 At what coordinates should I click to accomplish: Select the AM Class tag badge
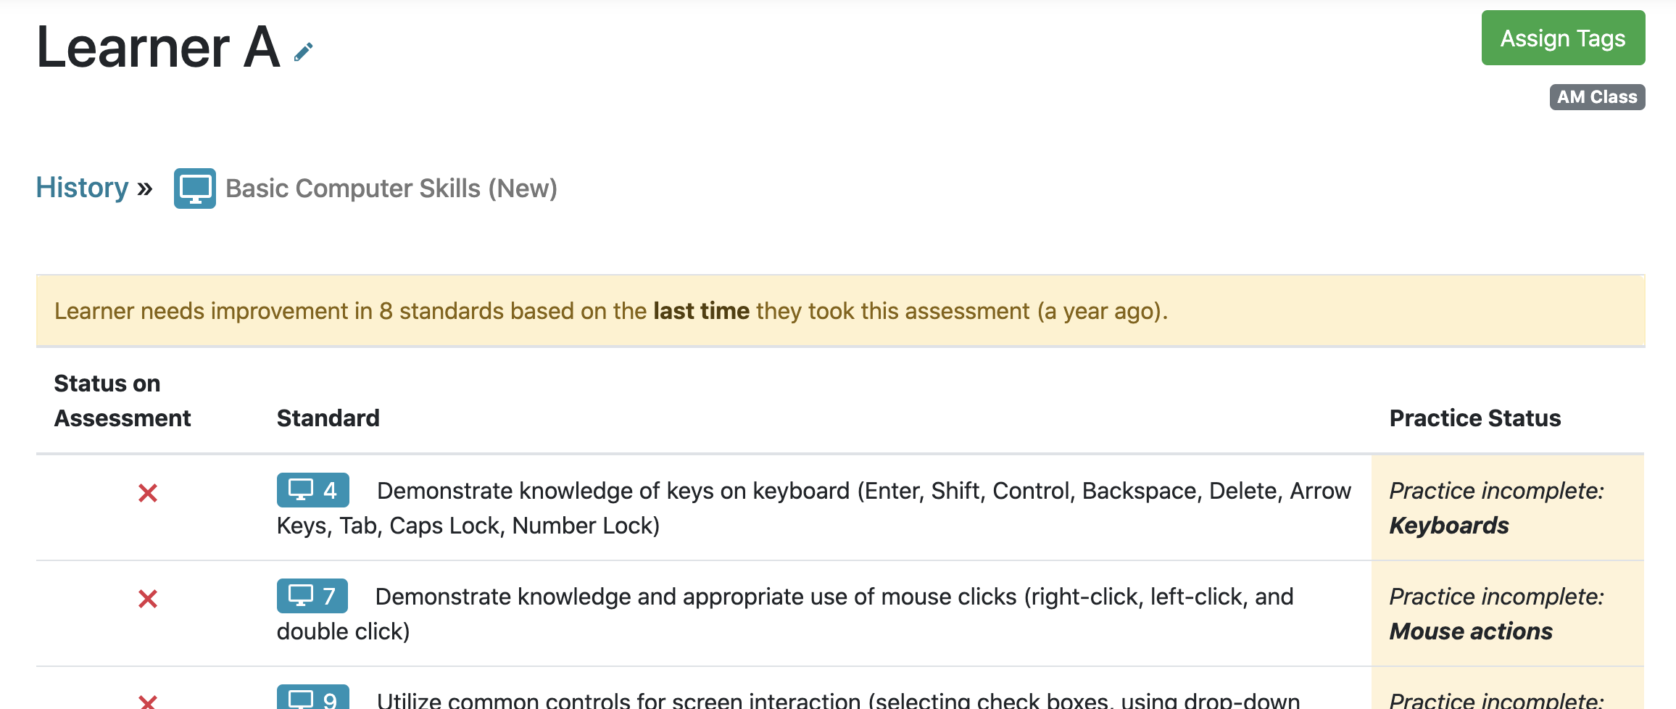click(1597, 97)
